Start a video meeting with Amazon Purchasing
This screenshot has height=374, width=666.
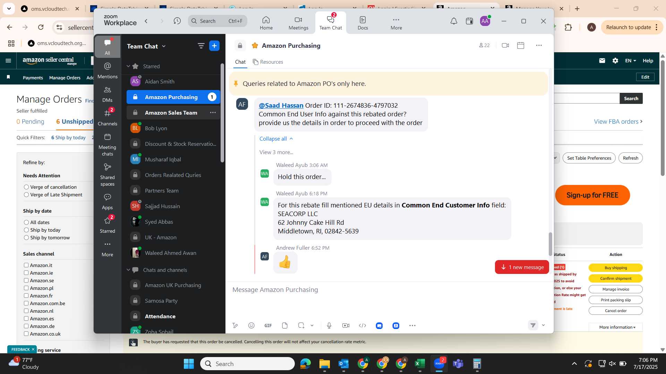[505, 45]
